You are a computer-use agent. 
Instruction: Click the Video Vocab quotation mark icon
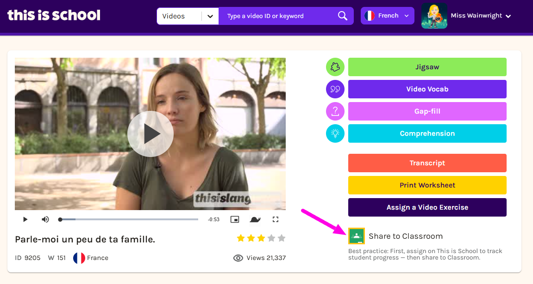335,89
